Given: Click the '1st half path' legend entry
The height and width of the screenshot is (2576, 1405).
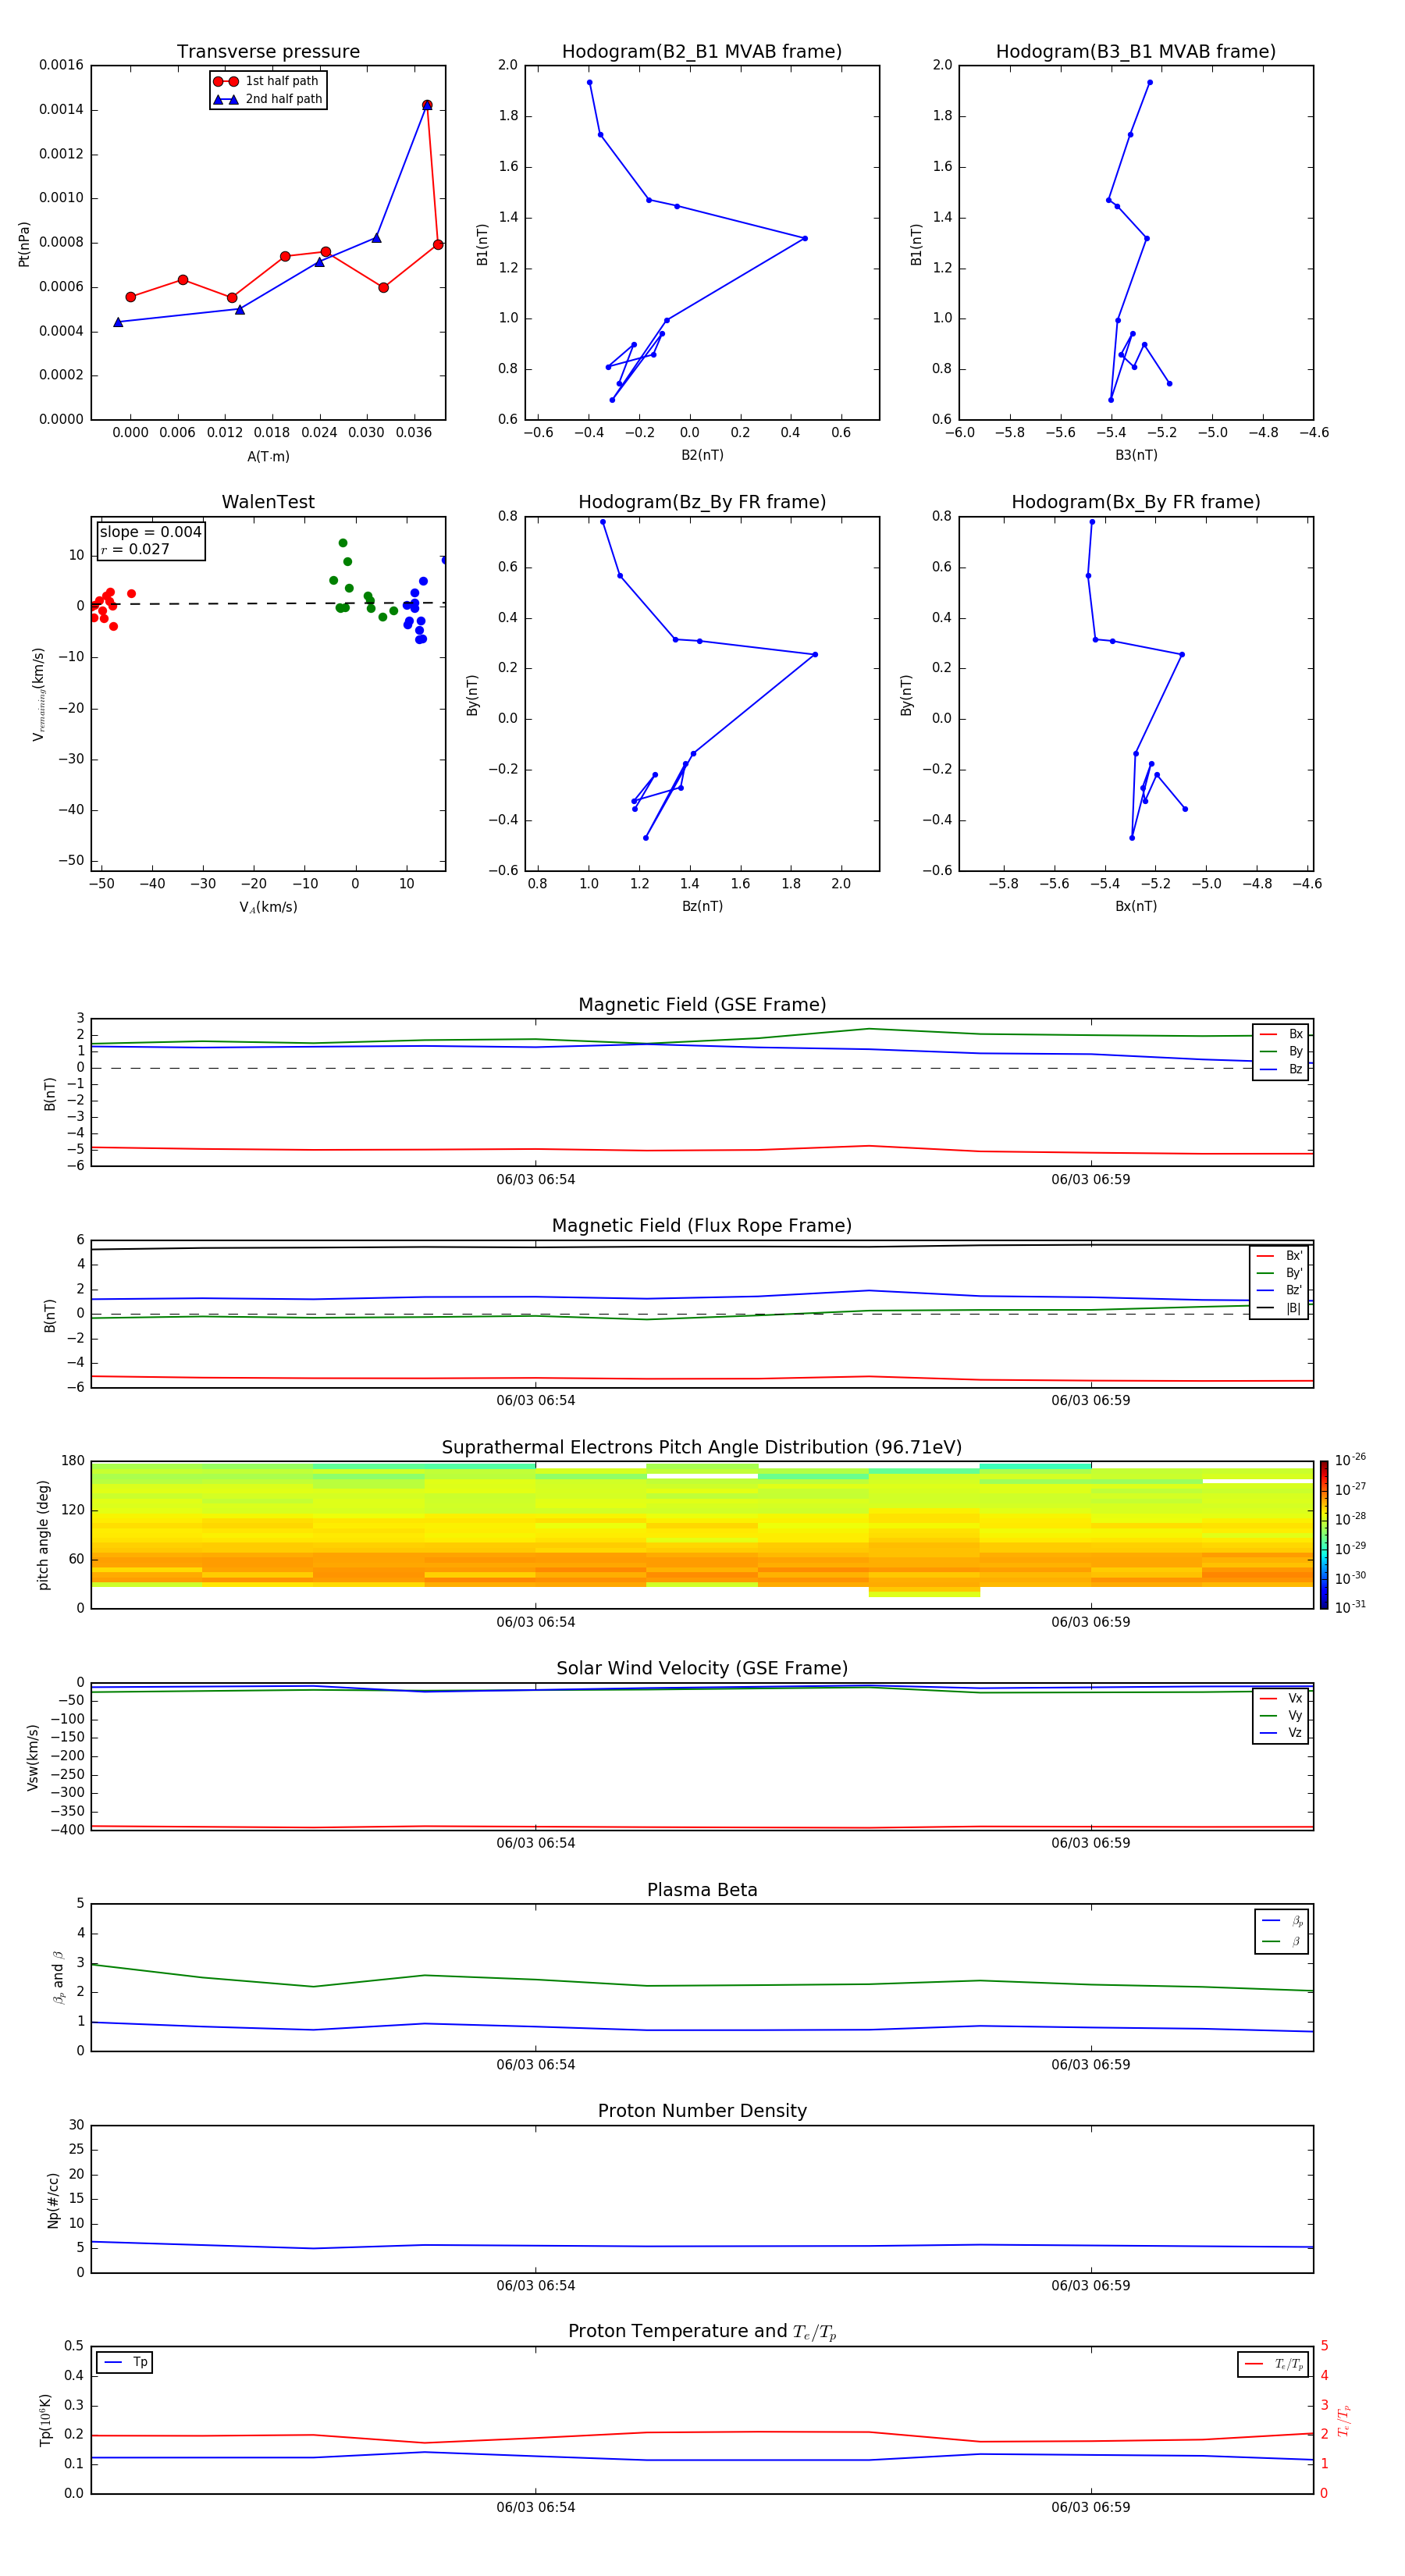Looking at the screenshot, I should coord(268,81).
